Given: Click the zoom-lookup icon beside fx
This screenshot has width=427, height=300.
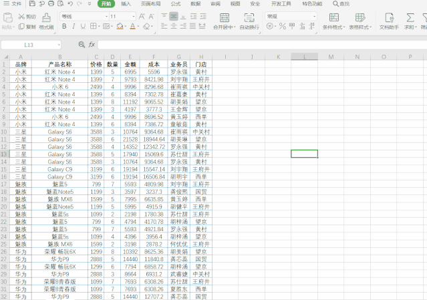Looking at the screenshot, I should click(x=82, y=45).
